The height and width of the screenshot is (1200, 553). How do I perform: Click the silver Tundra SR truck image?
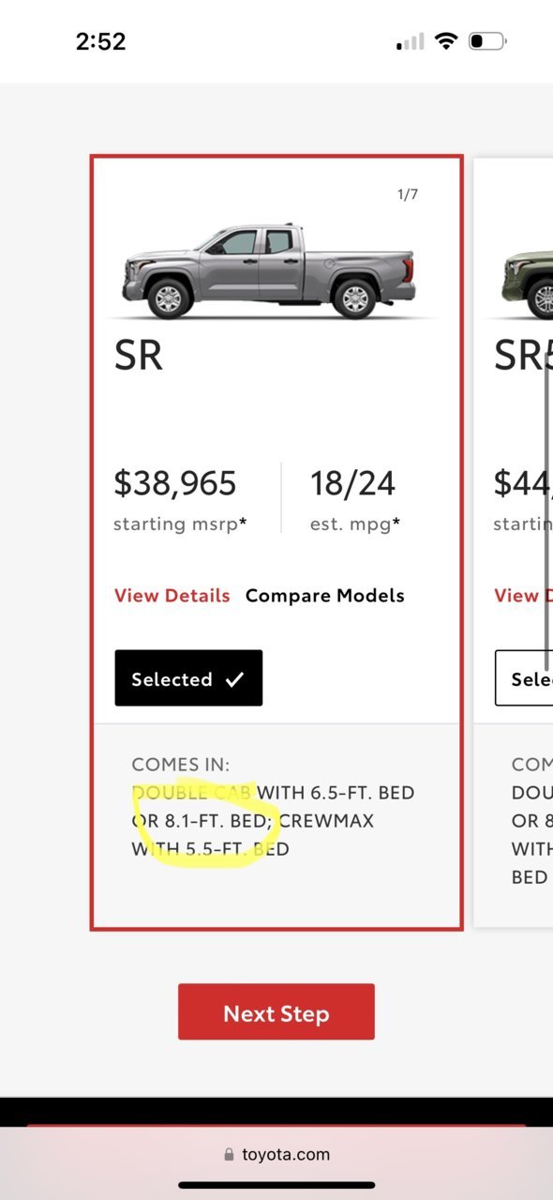pos(270,270)
